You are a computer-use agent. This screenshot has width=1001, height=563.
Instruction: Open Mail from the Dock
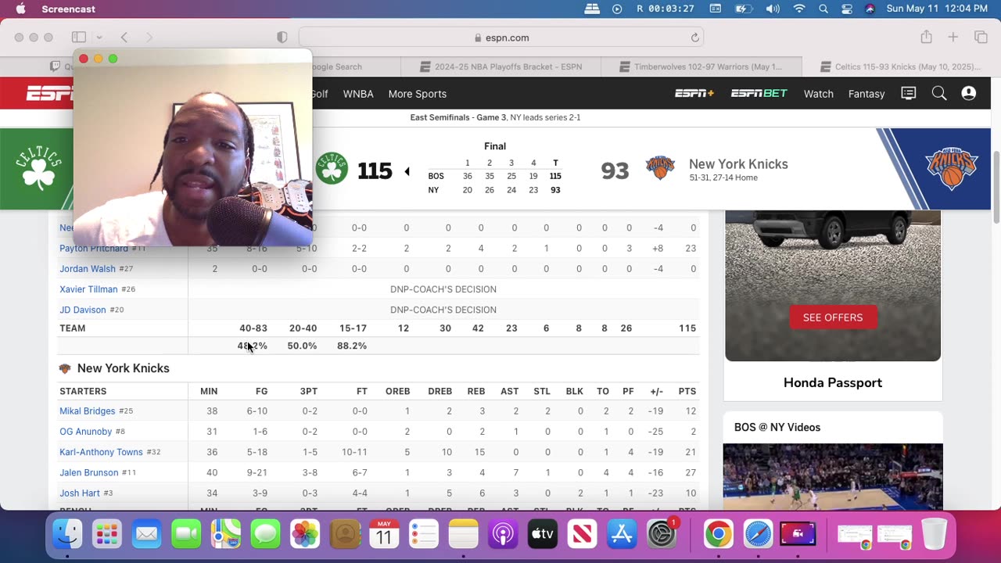(x=146, y=534)
